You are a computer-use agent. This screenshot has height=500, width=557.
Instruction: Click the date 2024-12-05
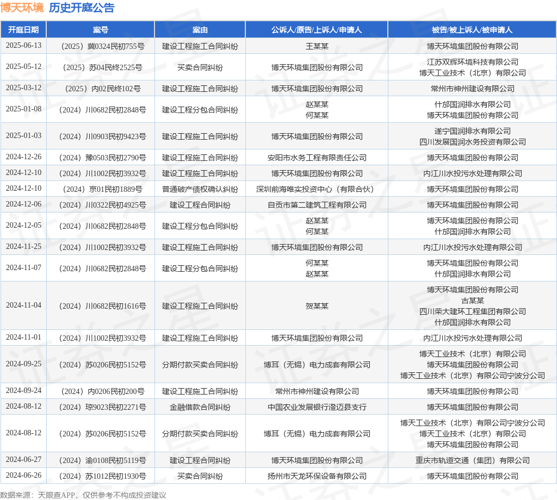pyautogui.click(x=23, y=226)
